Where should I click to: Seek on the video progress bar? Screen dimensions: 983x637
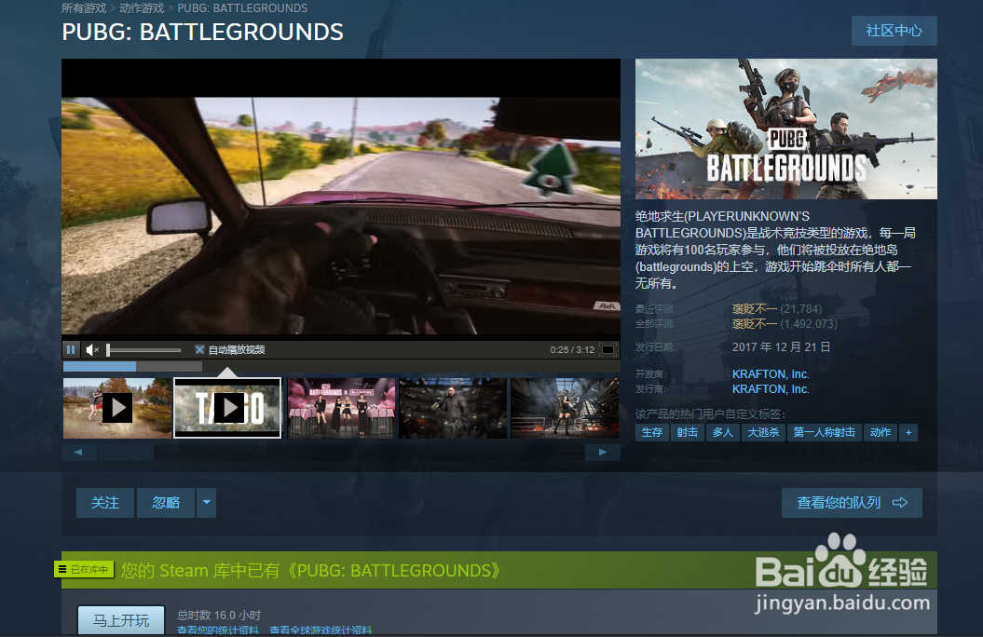coord(341,366)
